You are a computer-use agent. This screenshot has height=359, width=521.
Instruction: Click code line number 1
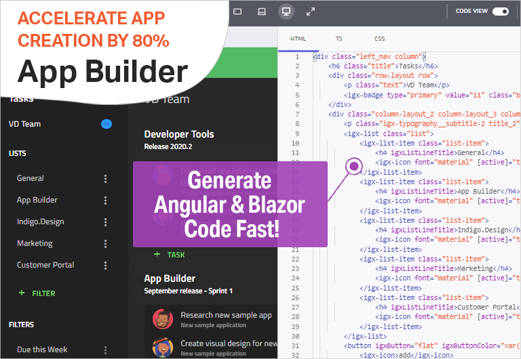(x=297, y=57)
